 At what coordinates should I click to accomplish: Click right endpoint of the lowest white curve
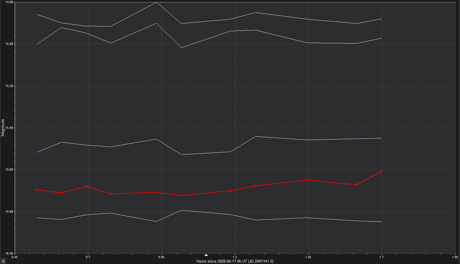coord(381,222)
